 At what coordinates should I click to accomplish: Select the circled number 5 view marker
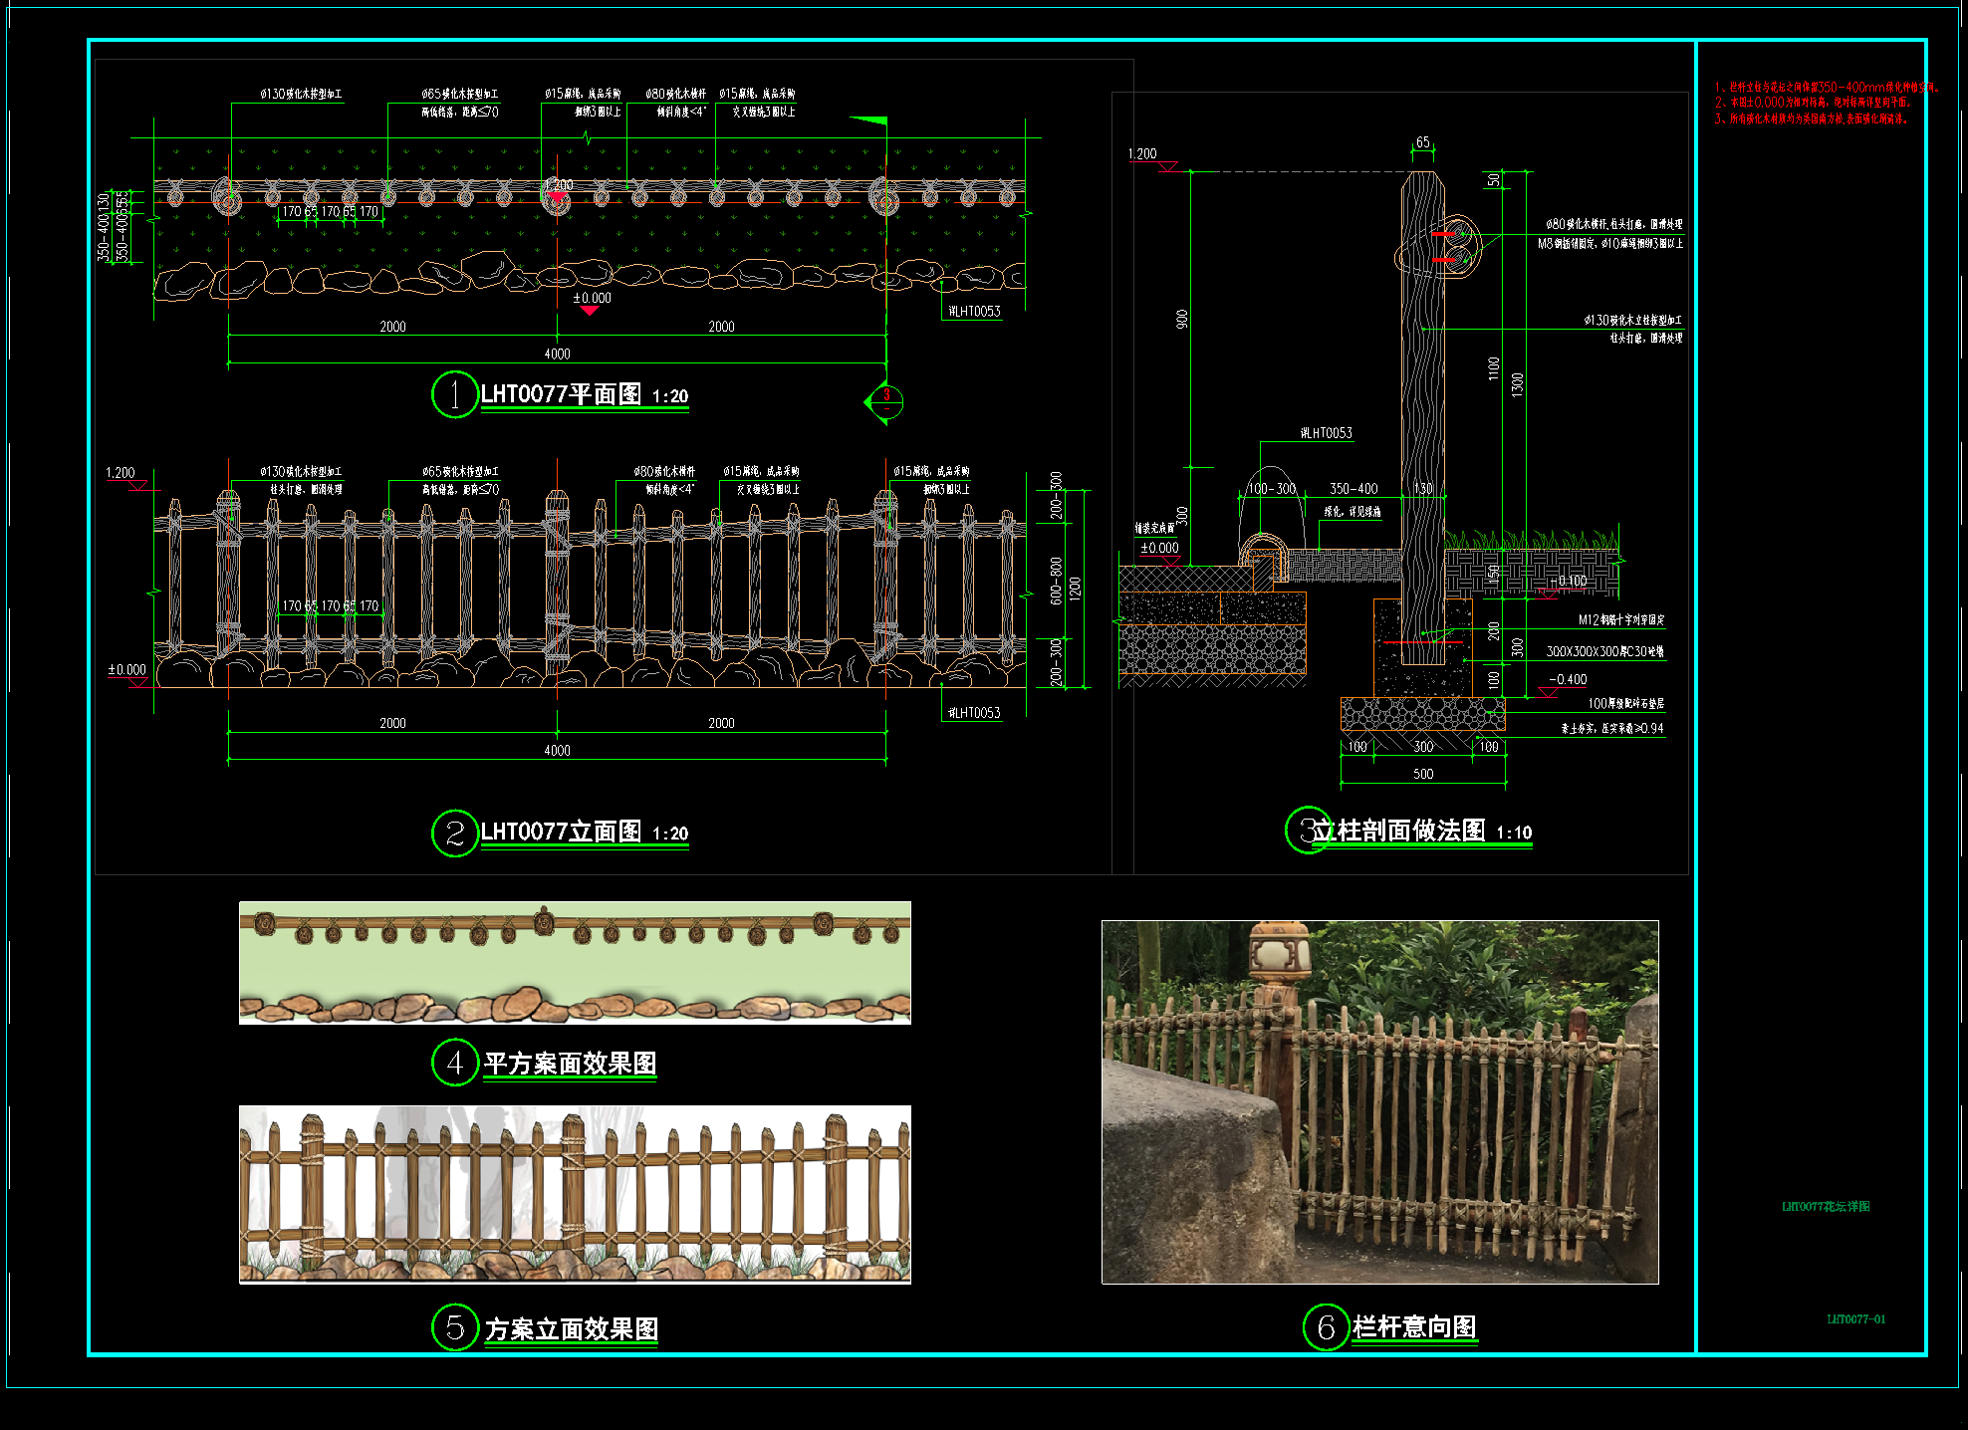pos(455,1327)
